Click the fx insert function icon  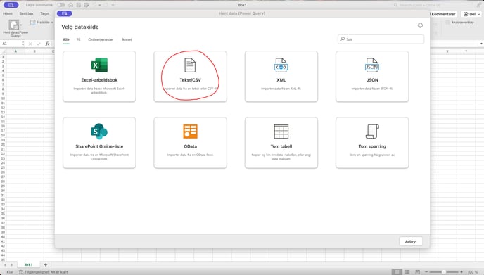(x=48, y=44)
